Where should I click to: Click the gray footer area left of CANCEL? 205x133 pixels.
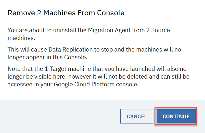point(58,116)
